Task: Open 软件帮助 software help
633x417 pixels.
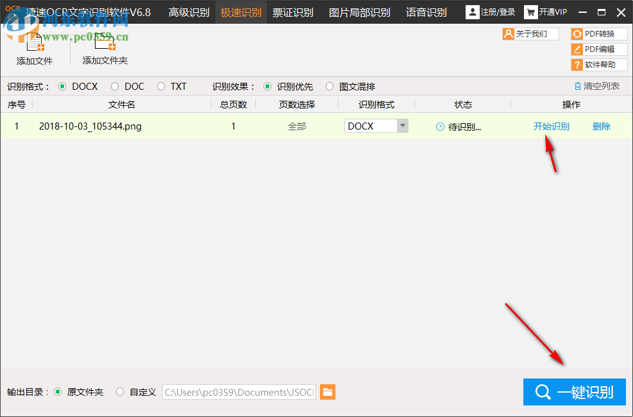Action: click(x=598, y=64)
